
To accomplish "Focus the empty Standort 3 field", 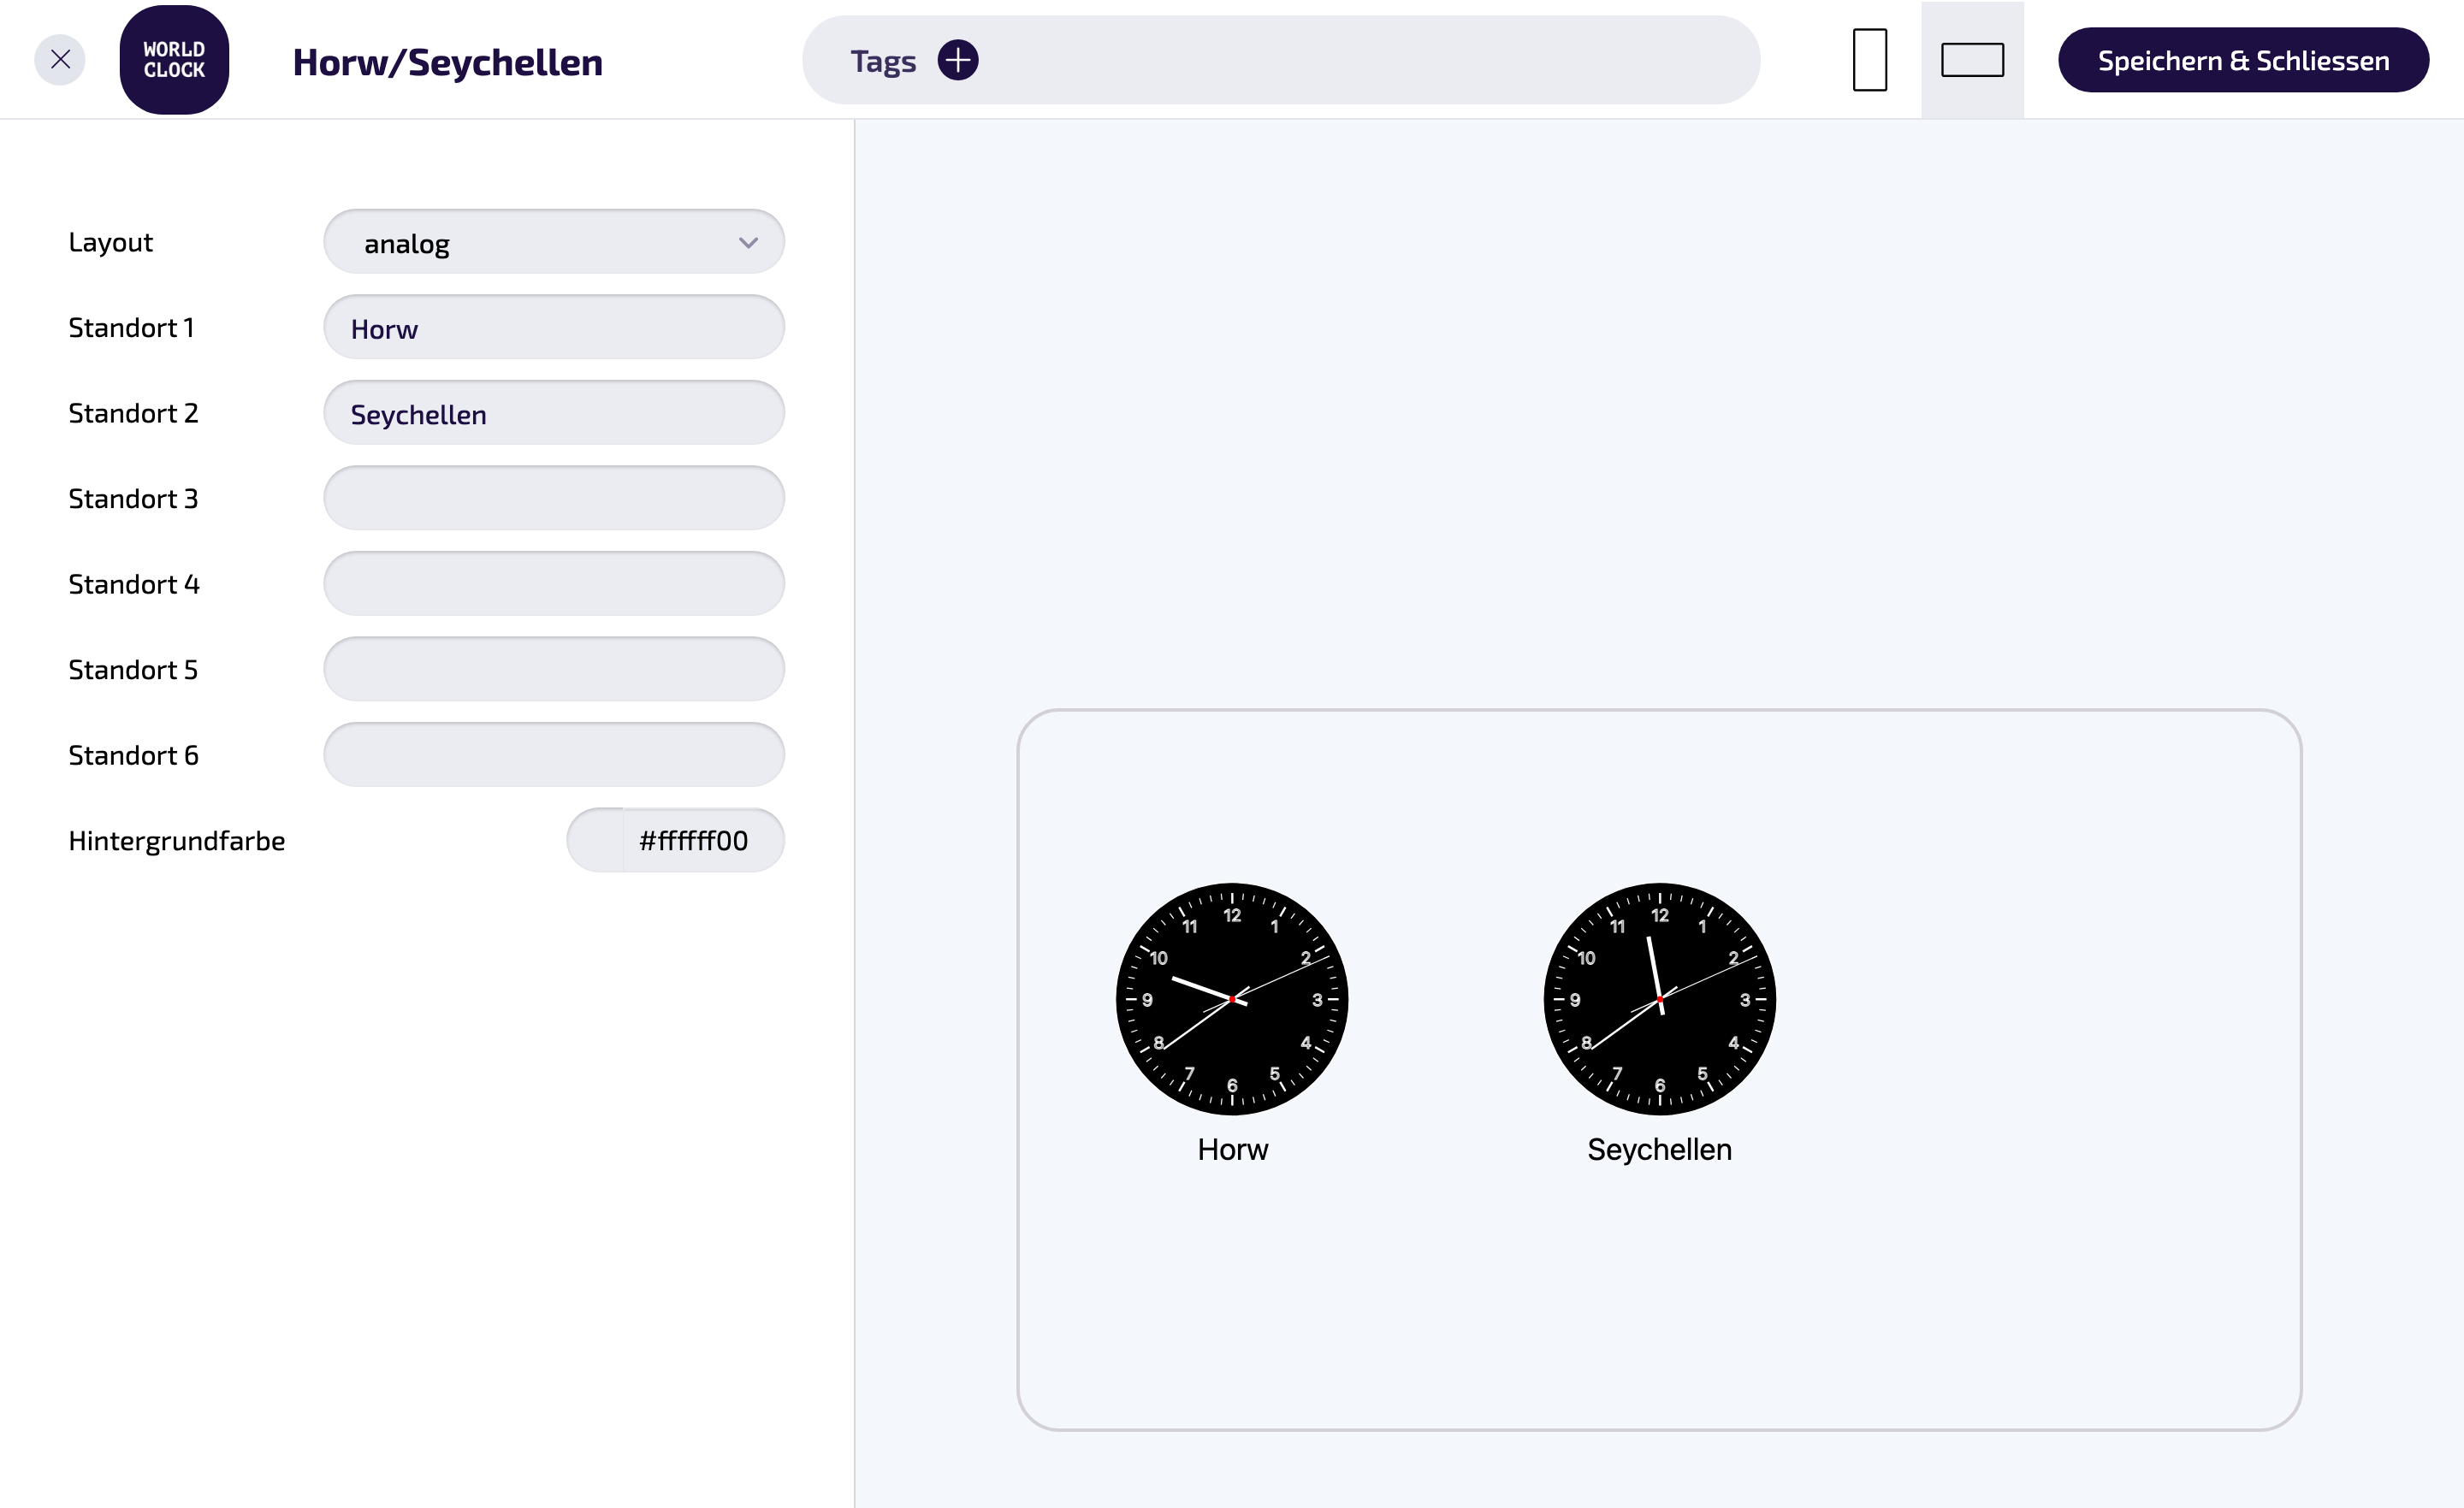I will pos(554,498).
